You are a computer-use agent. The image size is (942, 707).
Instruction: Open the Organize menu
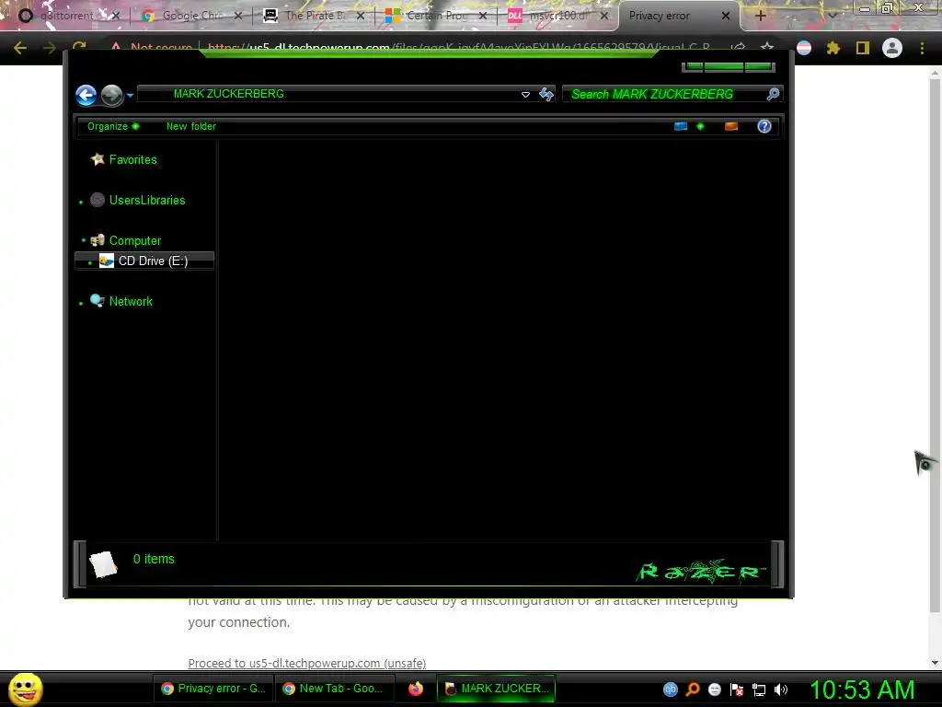113,126
